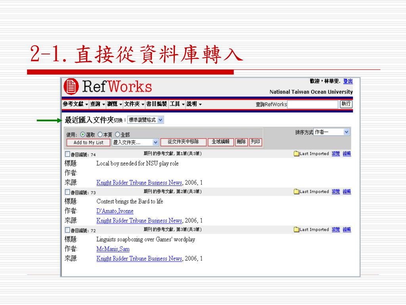Click the 最近匯入文件夾 heading
406x305 pixels.
(89, 120)
